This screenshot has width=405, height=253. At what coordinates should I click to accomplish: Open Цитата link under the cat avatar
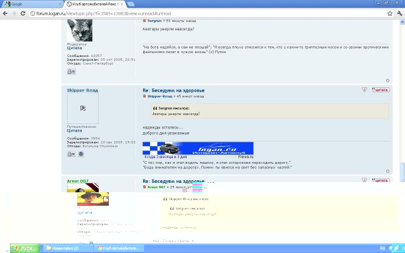click(x=75, y=48)
